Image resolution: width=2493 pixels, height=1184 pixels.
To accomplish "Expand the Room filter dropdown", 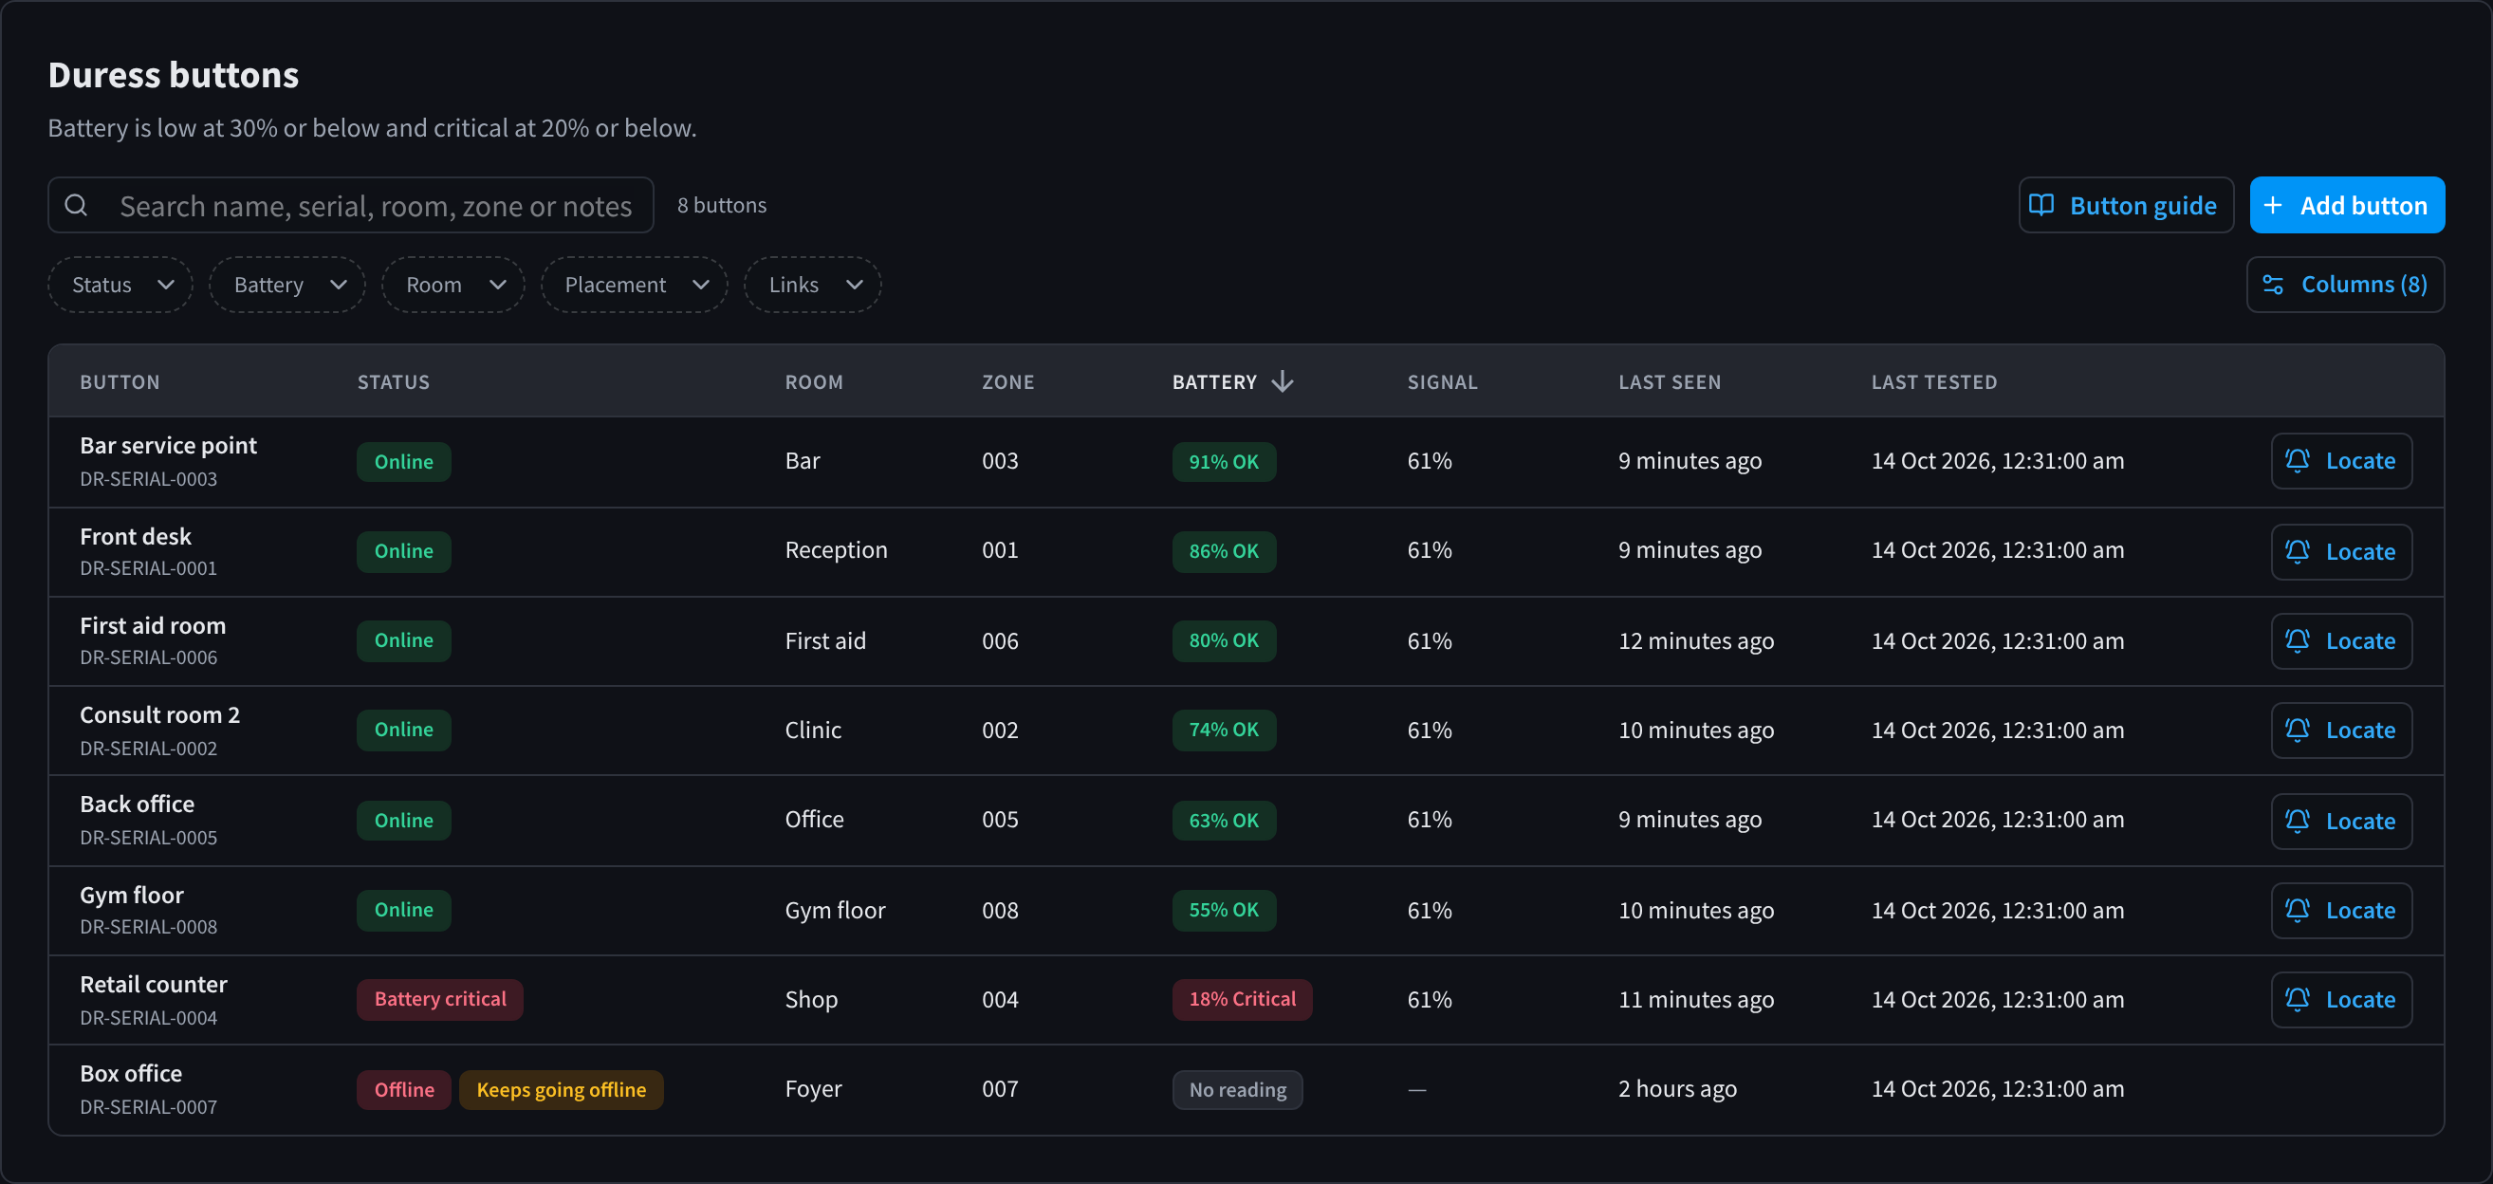I will coord(453,285).
